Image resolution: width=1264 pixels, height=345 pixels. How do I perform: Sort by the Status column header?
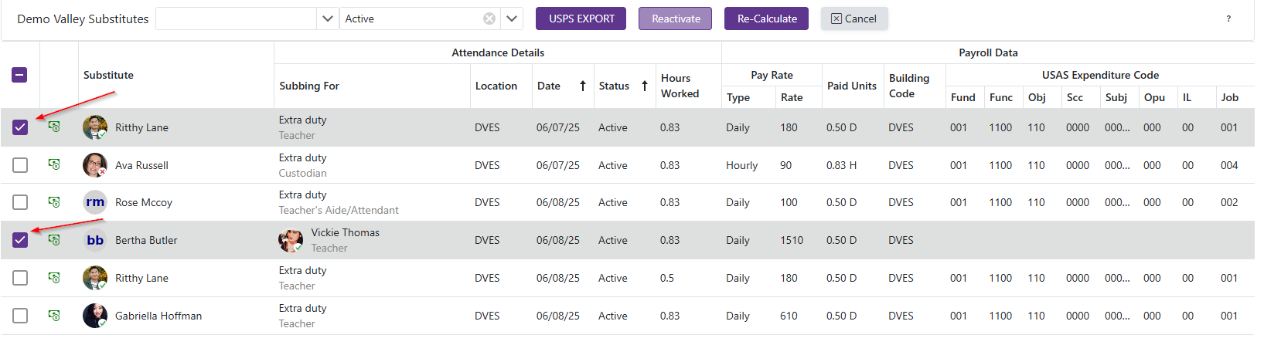(x=614, y=86)
